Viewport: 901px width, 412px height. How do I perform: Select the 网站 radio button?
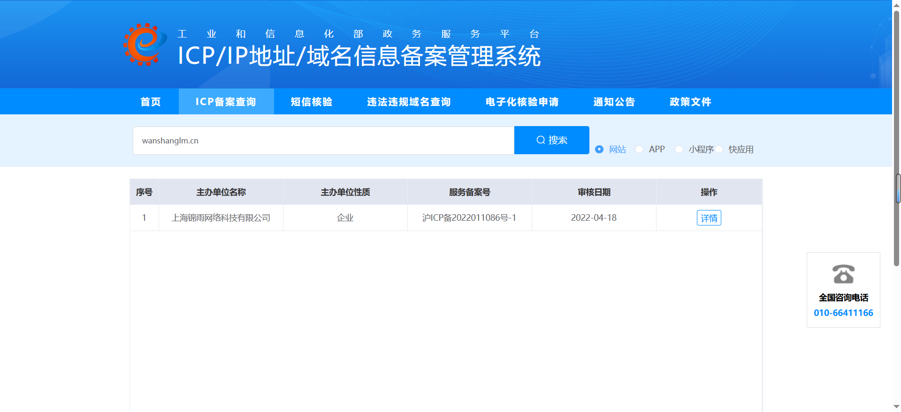[599, 149]
